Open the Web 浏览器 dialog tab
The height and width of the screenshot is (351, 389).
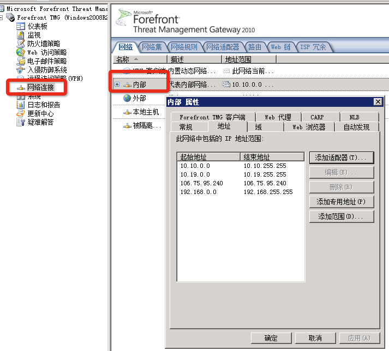click(x=309, y=127)
